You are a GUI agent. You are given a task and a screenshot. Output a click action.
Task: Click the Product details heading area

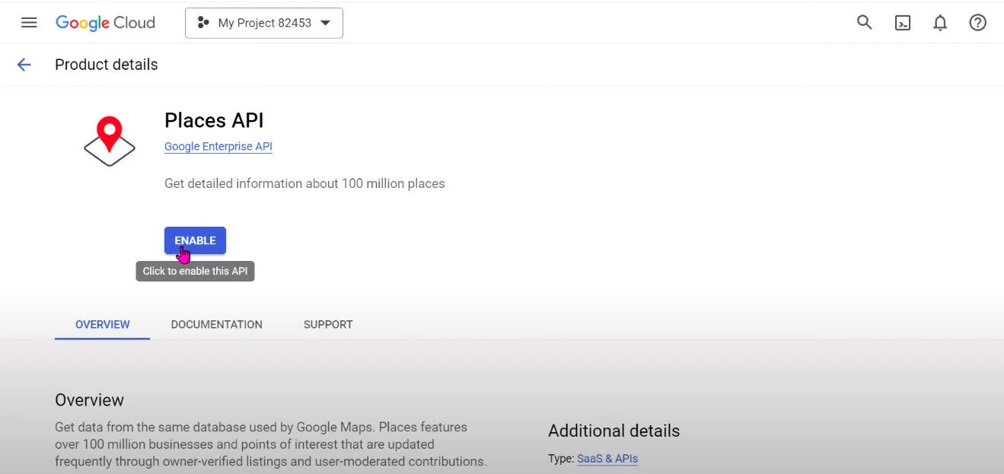click(x=106, y=65)
